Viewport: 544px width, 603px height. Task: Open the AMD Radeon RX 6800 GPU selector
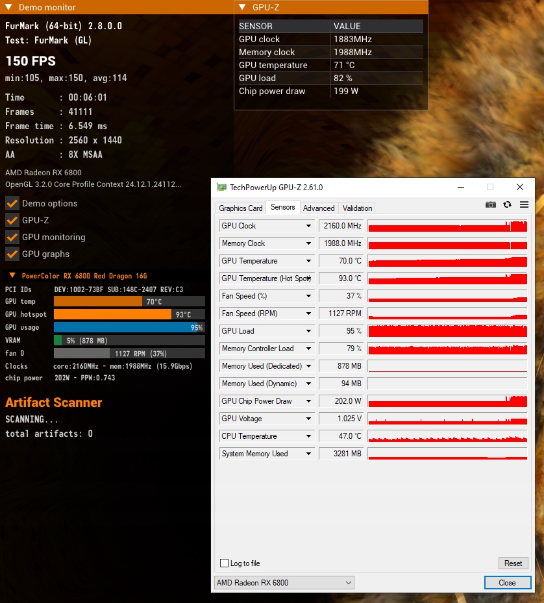tap(284, 583)
